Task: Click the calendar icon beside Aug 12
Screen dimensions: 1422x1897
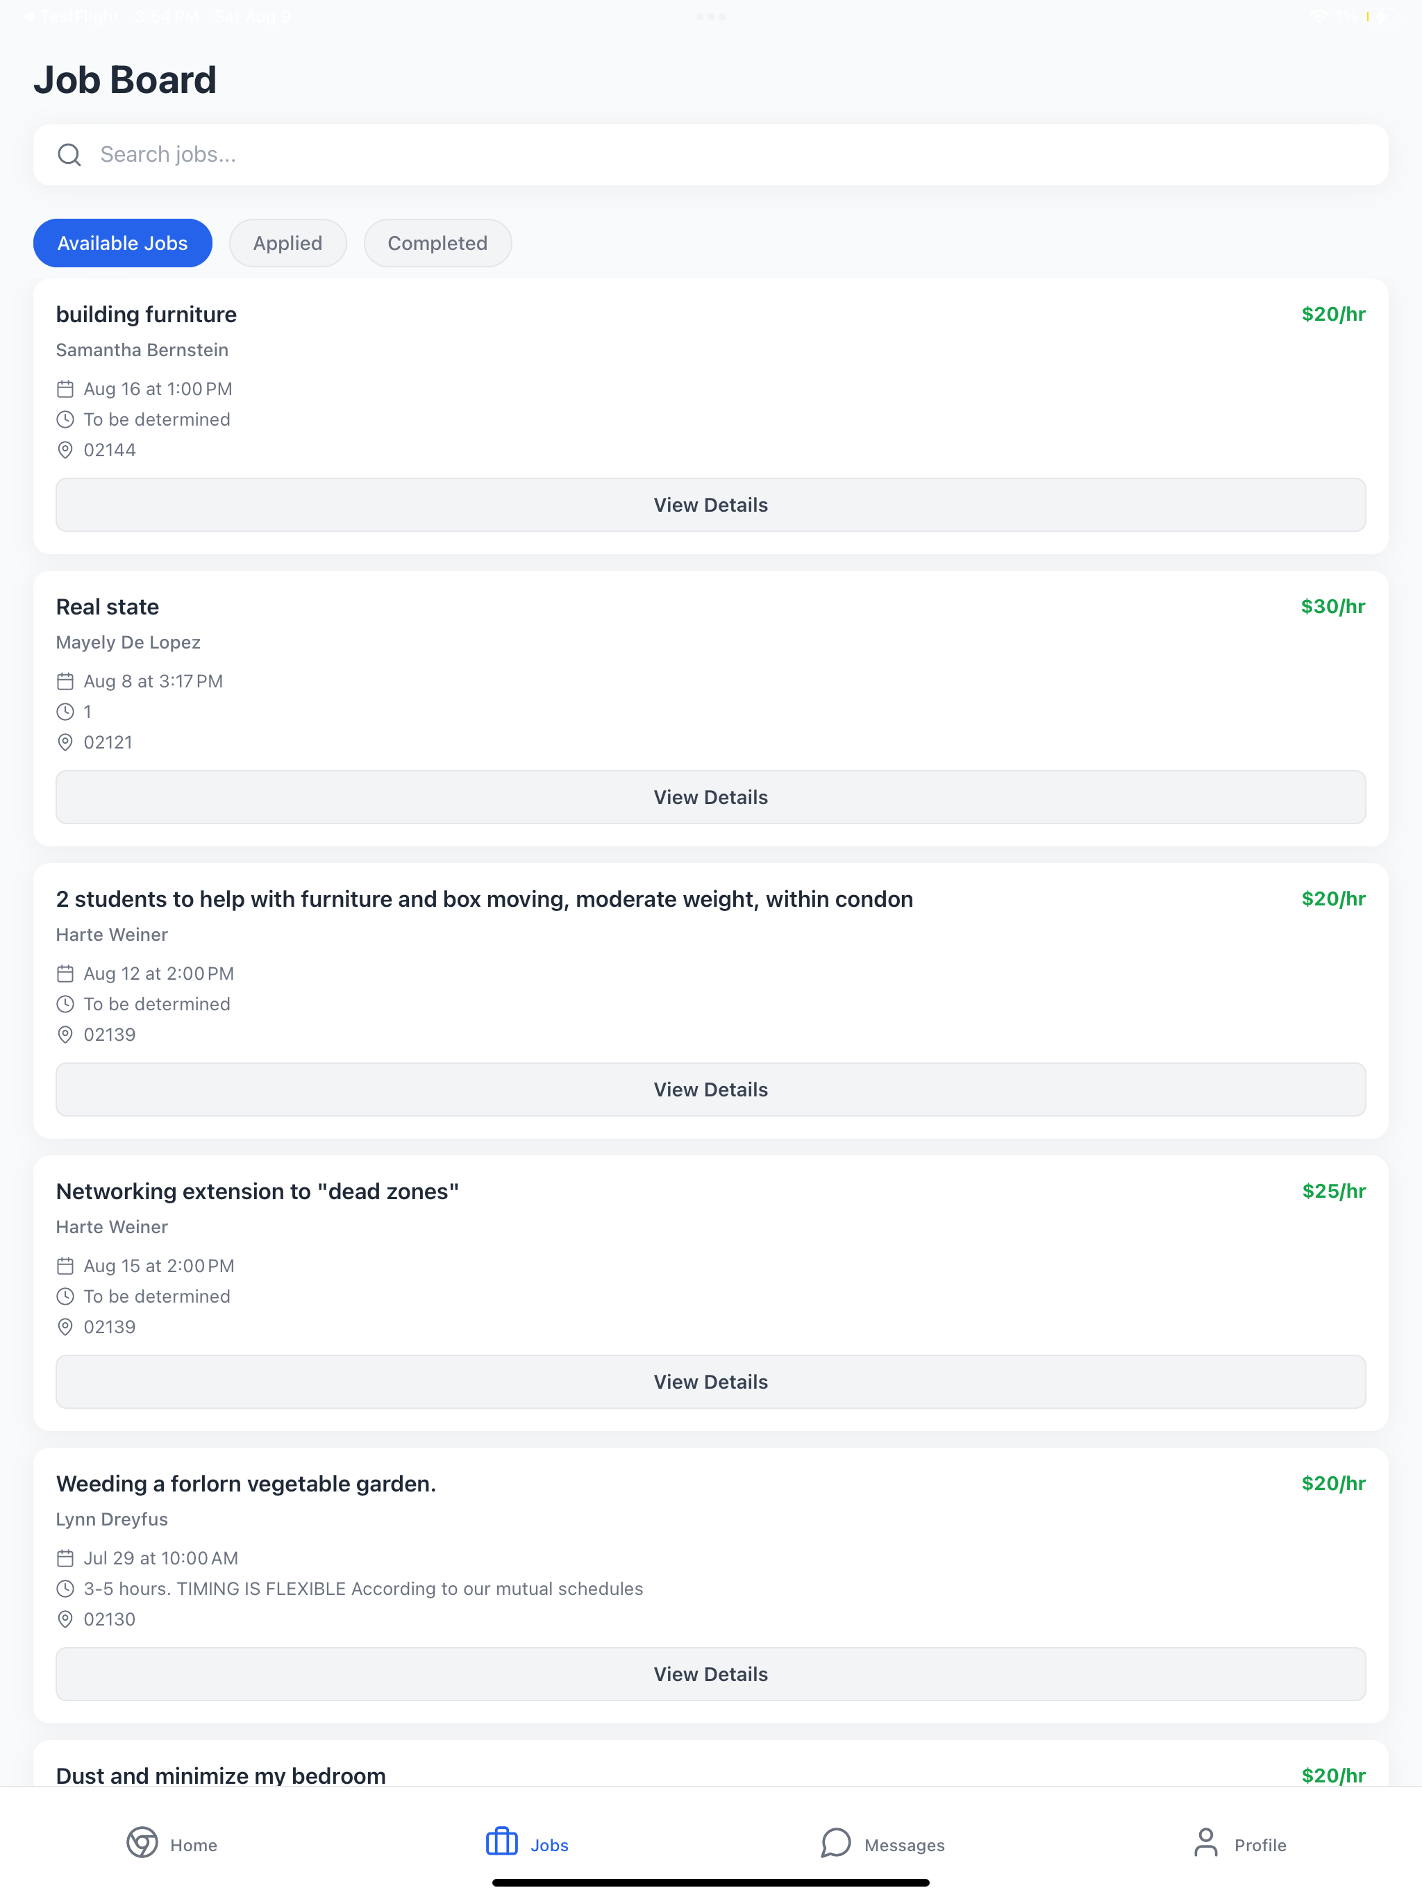Action: (65, 974)
